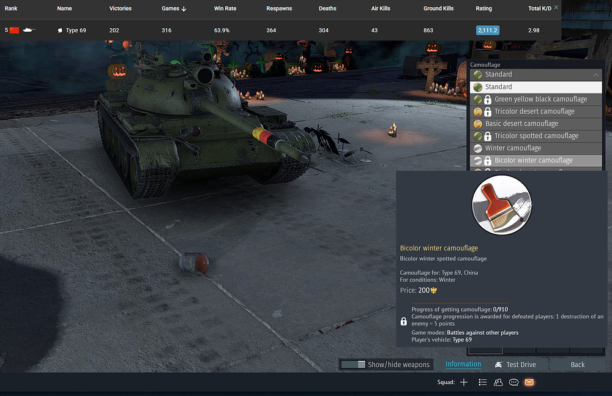Open the chat speech bubble icon
This screenshot has height=396, width=612.
click(513, 383)
